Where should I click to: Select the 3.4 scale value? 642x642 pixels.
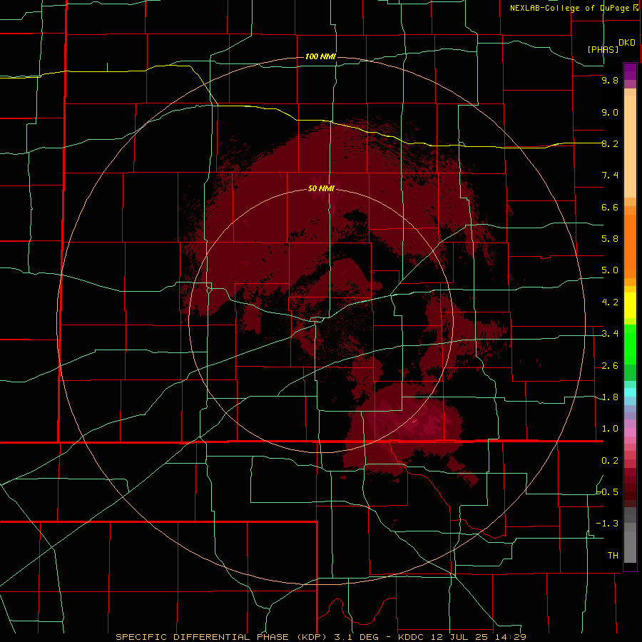[x=610, y=334]
